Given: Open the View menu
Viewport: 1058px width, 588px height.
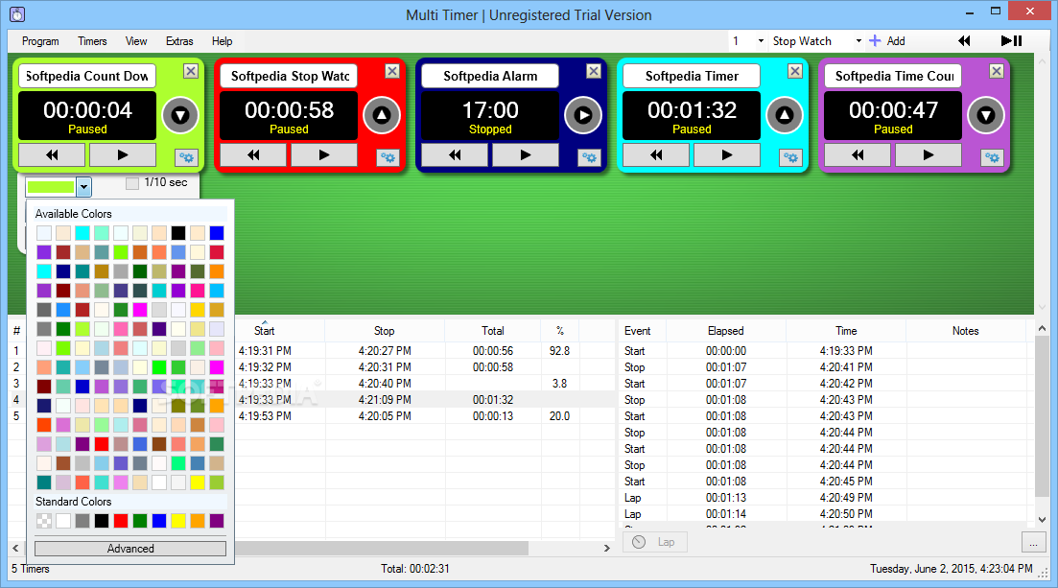Looking at the screenshot, I should tap(136, 41).
